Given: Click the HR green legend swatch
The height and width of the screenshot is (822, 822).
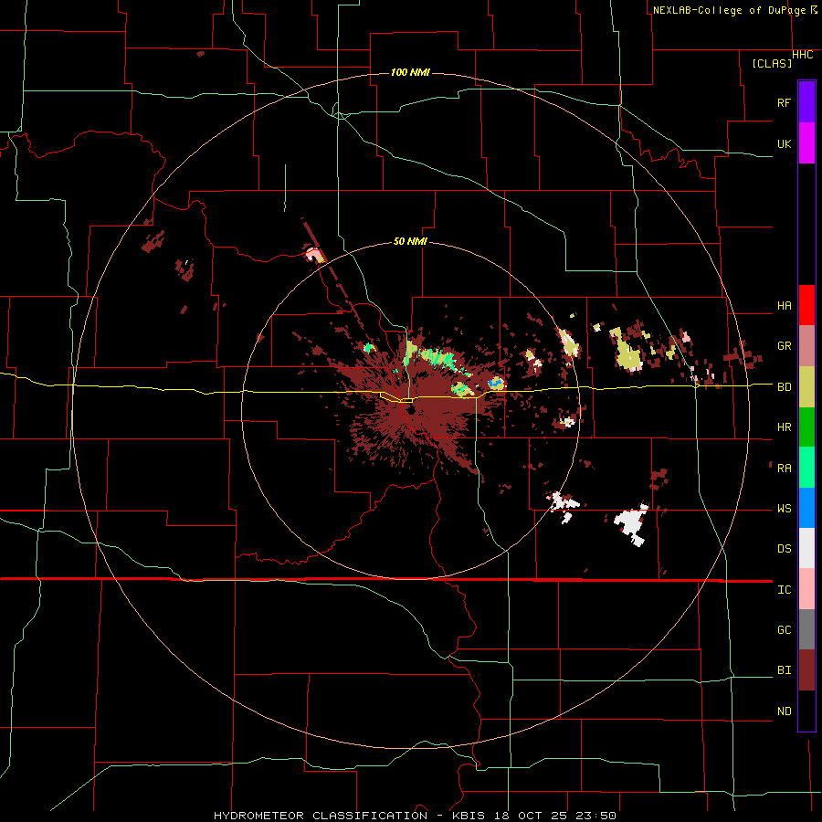Looking at the screenshot, I should [806, 427].
